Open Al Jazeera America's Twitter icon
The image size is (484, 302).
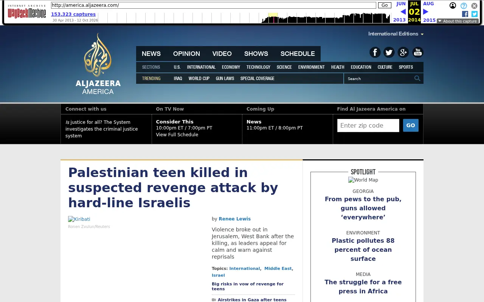pyautogui.click(x=389, y=52)
